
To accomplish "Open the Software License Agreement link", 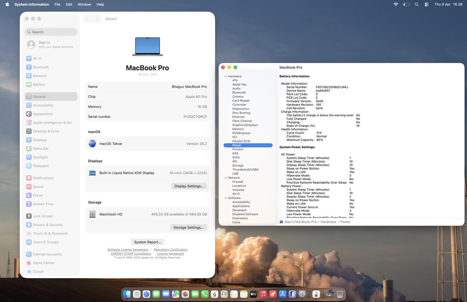I will pyautogui.click(x=128, y=249).
